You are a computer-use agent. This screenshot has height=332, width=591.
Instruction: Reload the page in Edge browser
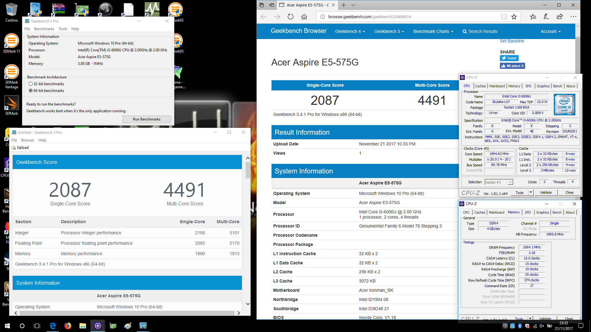click(290, 17)
